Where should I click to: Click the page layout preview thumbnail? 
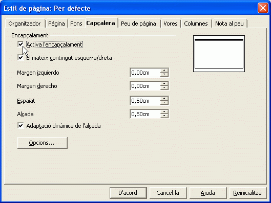219,54
